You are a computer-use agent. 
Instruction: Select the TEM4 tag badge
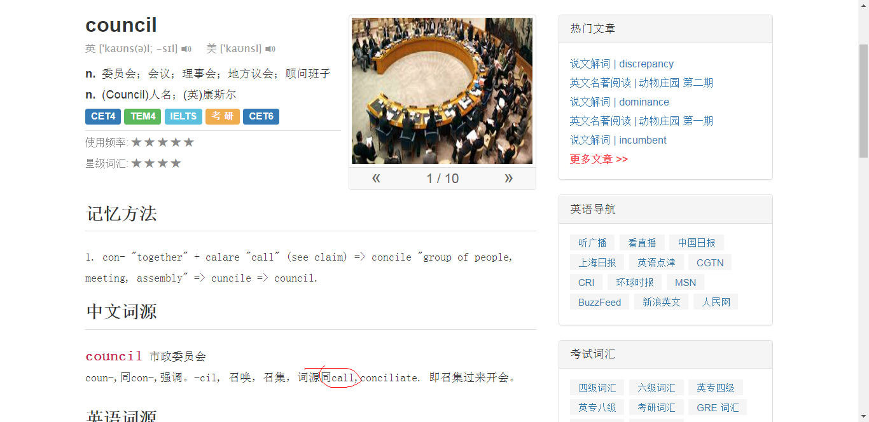click(x=143, y=116)
